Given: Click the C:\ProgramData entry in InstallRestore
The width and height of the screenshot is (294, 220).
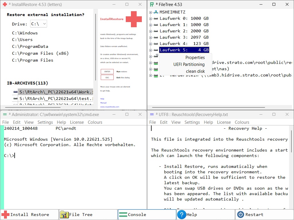Looking at the screenshot, I should (x=30, y=46).
